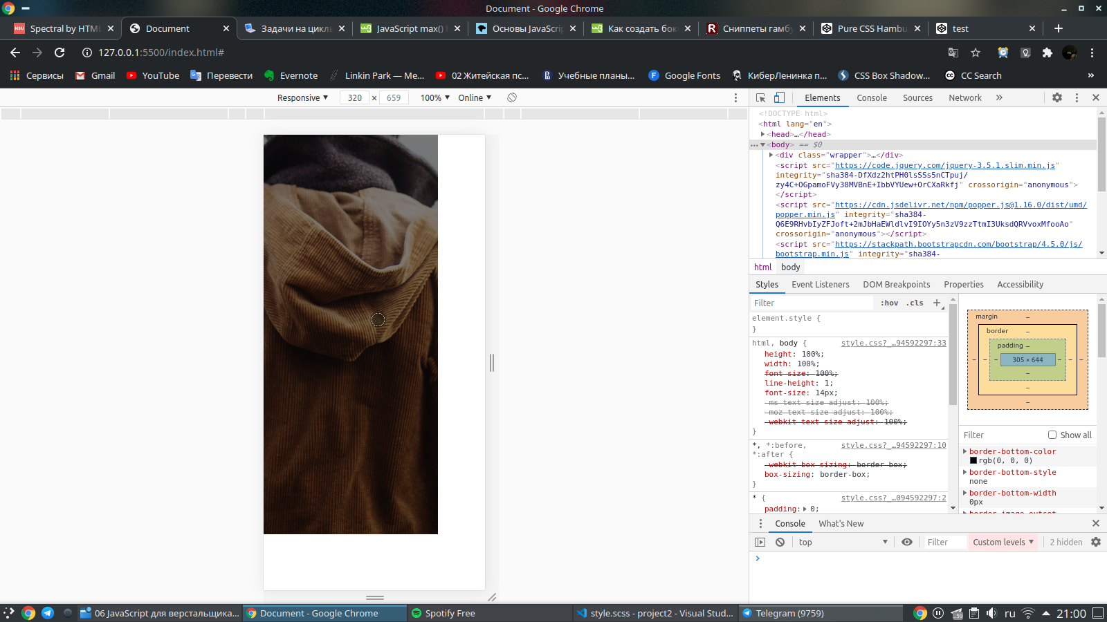The image size is (1107, 622).
Task: Open the DevTools customize menu
Action: coord(1077,97)
